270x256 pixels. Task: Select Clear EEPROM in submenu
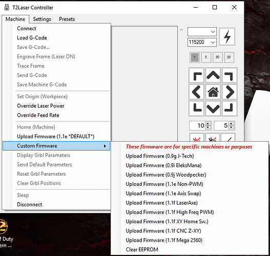[190, 249]
